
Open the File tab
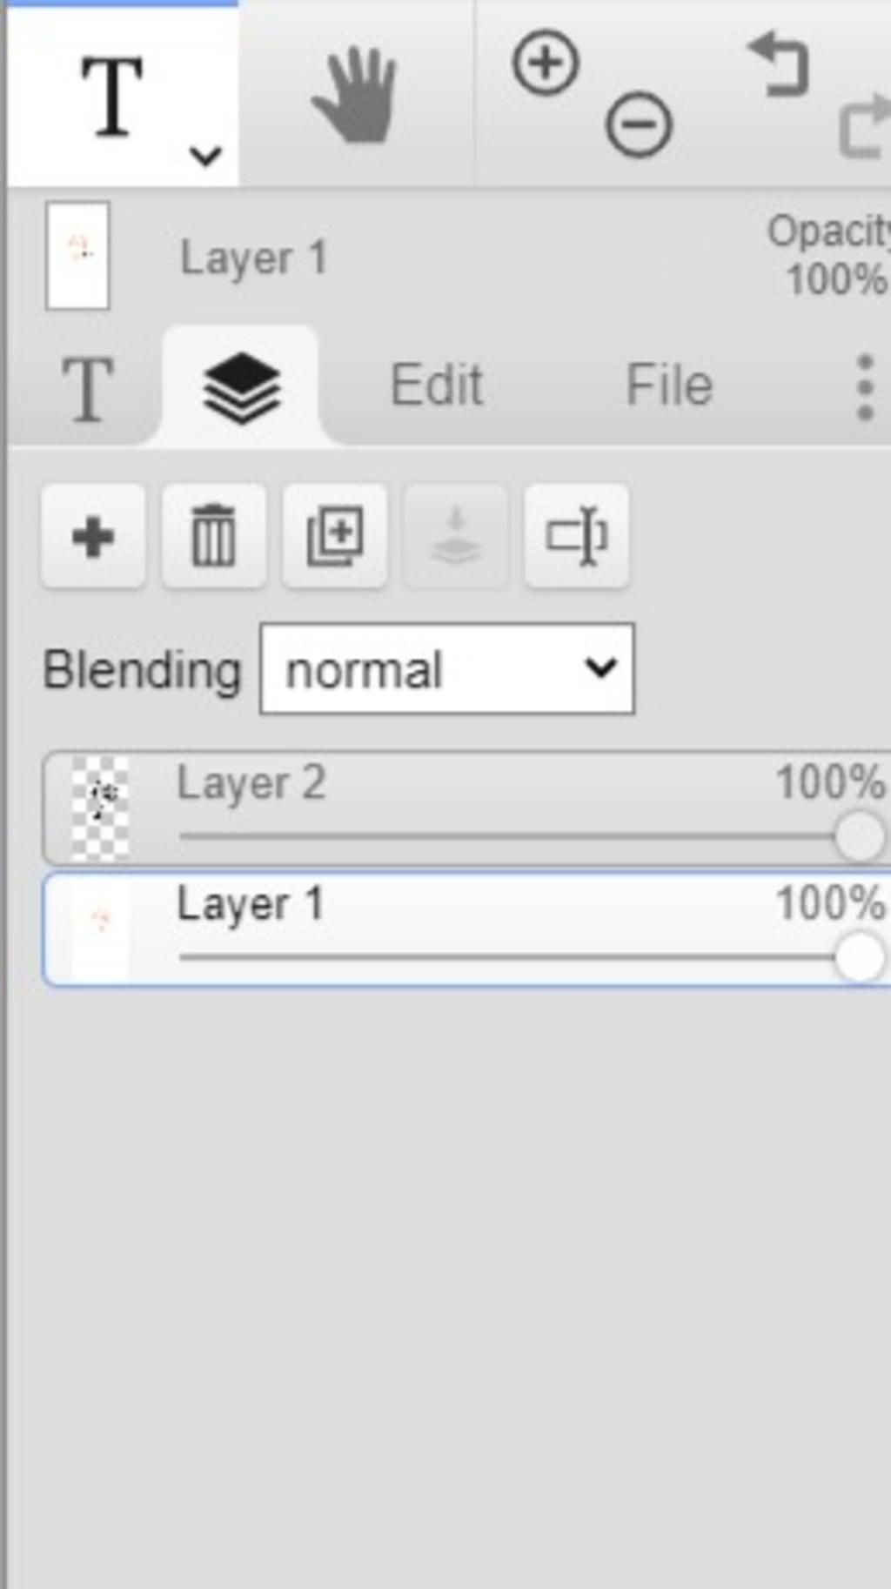[x=669, y=386]
